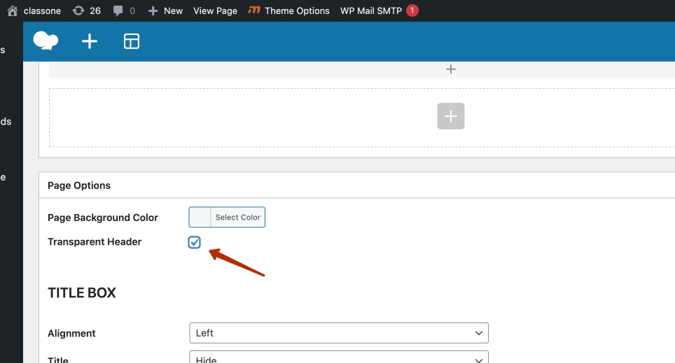Open the Title dropdown set to Hide

pos(339,358)
